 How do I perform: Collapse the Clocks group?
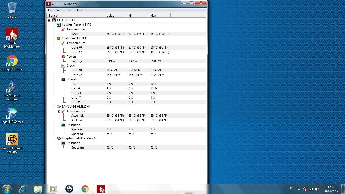pyautogui.click(x=59, y=66)
